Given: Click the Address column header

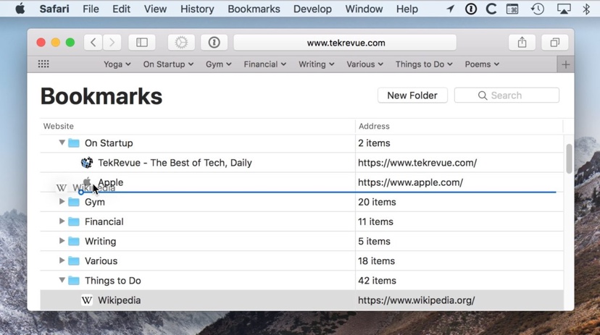Looking at the screenshot, I should [374, 126].
